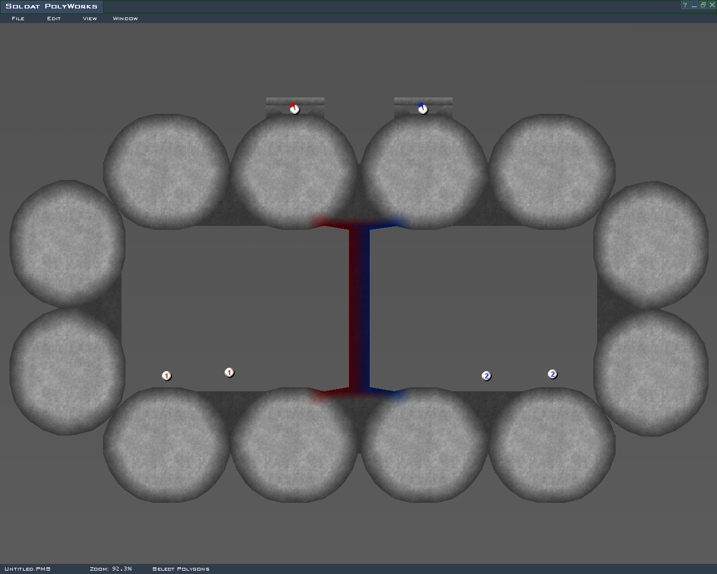
Task: Expand the Window menu
Action: (x=125, y=18)
